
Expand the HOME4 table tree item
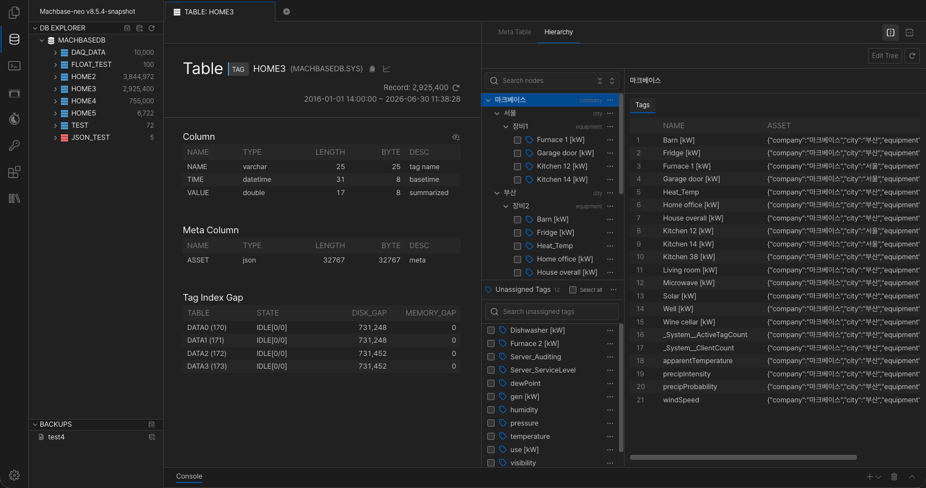tap(55, 101)
